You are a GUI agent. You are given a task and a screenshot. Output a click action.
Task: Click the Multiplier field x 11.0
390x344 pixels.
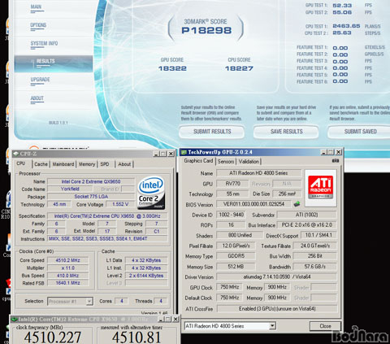[x=67, y=268]
